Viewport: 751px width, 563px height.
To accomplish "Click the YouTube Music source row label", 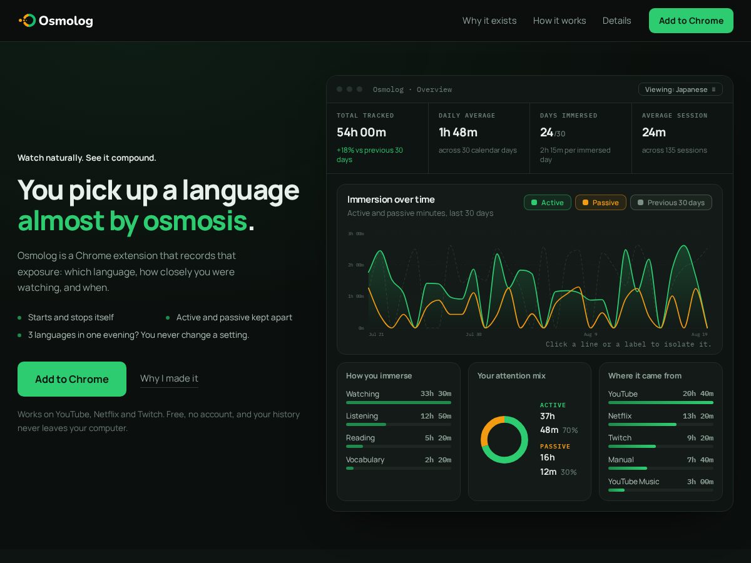I will click(634, 482).
